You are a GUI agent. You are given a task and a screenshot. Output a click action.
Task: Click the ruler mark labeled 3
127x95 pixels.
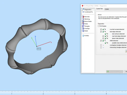click(75, 94)
